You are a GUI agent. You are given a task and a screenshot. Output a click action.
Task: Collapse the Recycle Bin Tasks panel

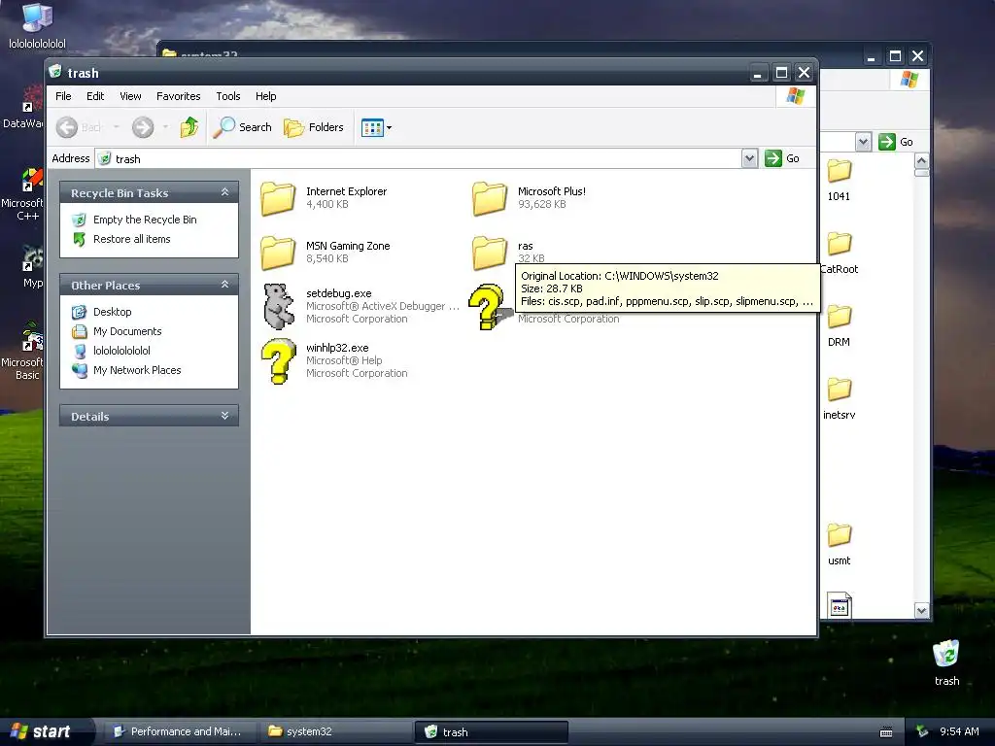(x=224, y=192)
